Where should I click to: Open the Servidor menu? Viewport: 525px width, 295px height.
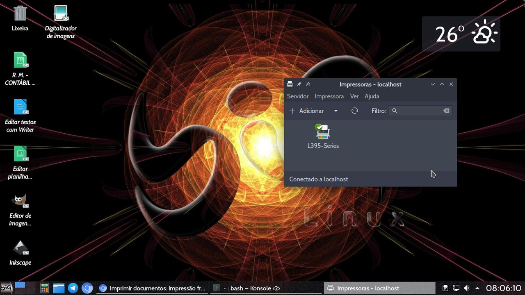[x=298, y=96]
